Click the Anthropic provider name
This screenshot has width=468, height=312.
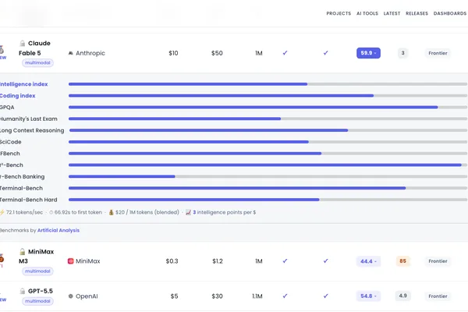pyautogui.click(x=90, y=53)
